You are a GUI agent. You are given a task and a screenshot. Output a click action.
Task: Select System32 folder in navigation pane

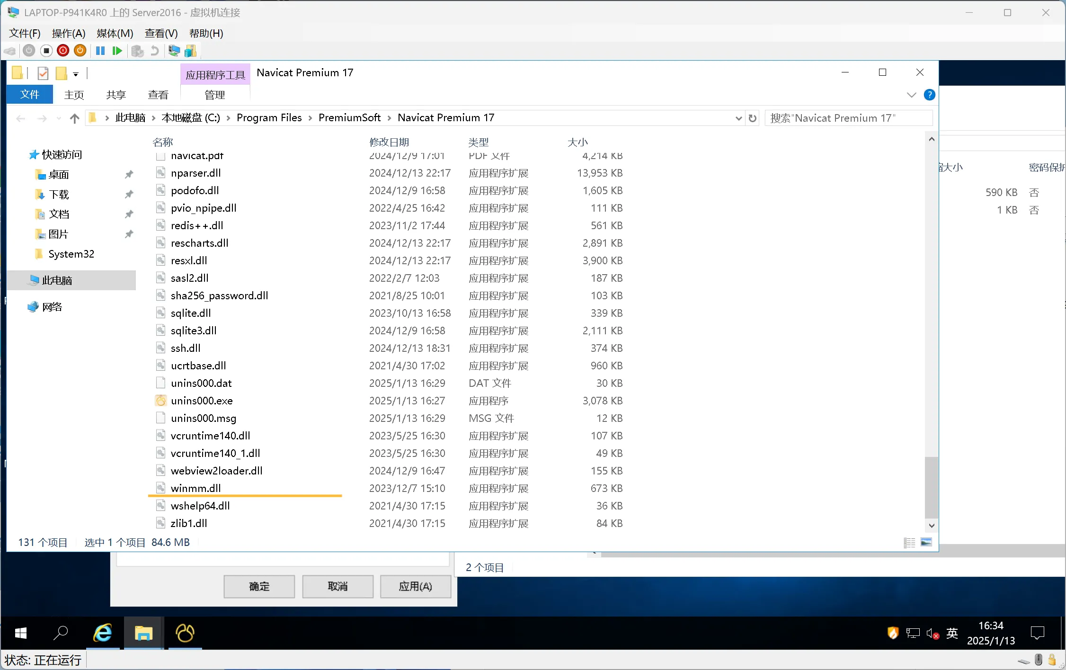pos(71,254)
